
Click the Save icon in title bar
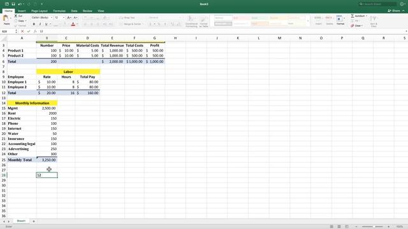tap(13, 4)
